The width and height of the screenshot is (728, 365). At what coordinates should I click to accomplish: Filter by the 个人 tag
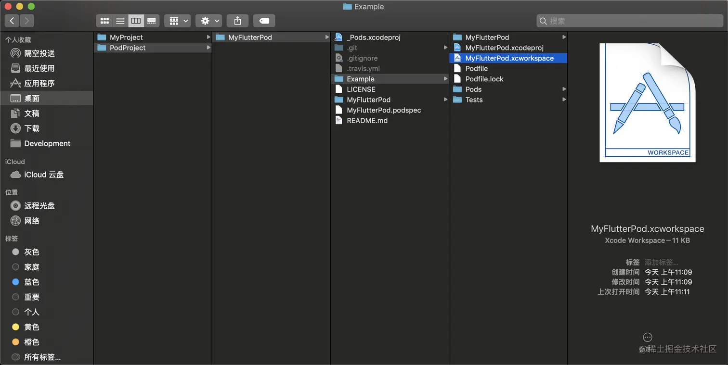click(x=47, y=312)
